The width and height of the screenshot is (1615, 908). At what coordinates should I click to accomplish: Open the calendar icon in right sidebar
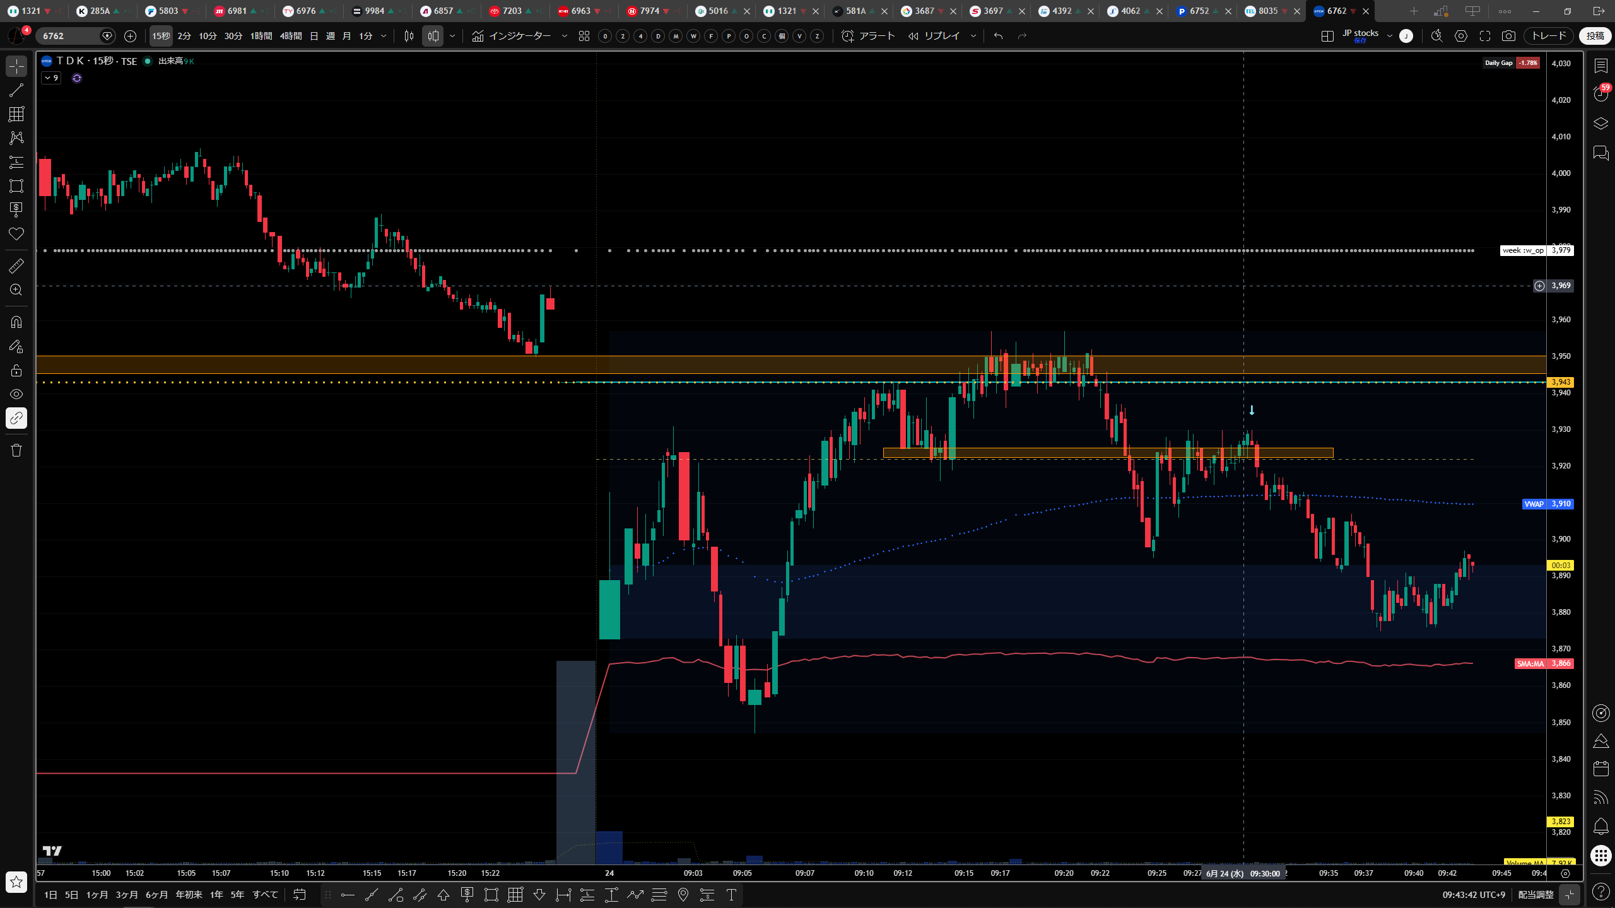coord(1600,769)
